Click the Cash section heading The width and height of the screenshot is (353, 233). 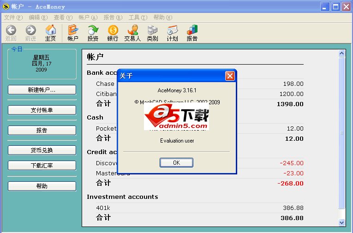pos(95,118)
